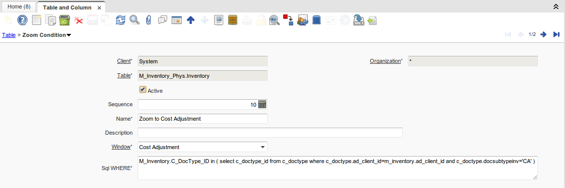Open the Help toolbar icon
The height and width of the screenshot is (188, 565).
pyautogui.click(x=23, y=20)
